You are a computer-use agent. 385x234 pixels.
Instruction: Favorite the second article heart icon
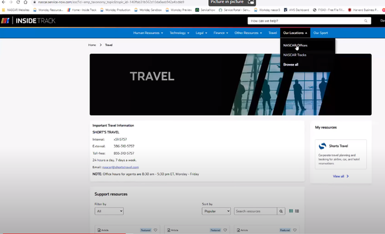pos(225,230)
